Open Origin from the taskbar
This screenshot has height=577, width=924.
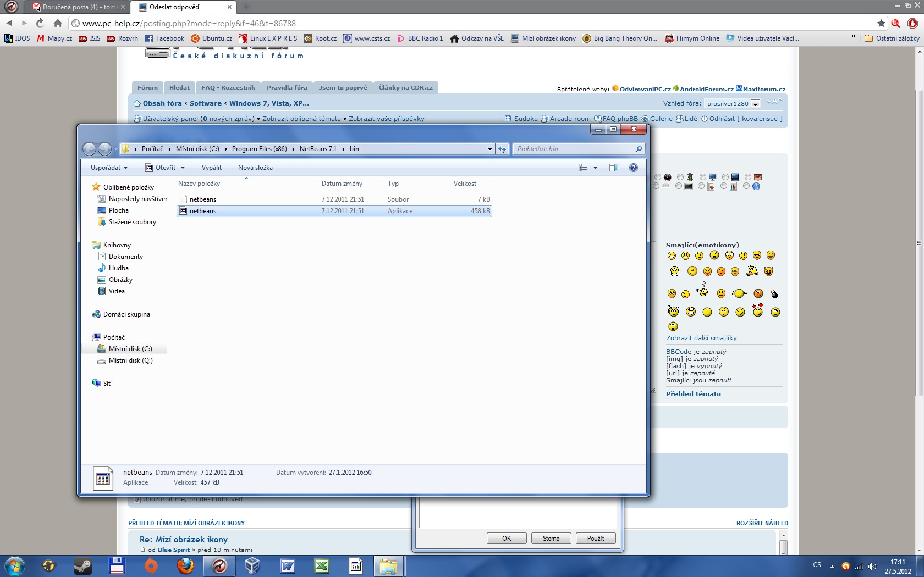click(x=151, y=566)
